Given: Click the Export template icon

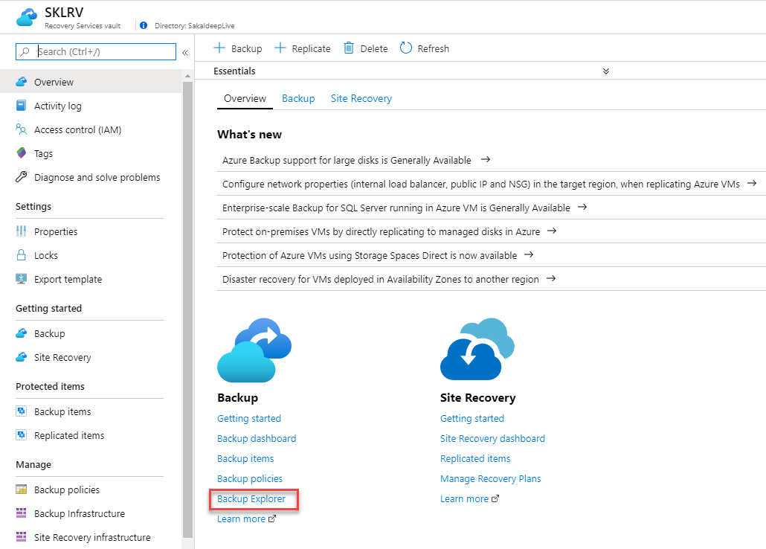Looking at the screenshot, I should [21, 279].
